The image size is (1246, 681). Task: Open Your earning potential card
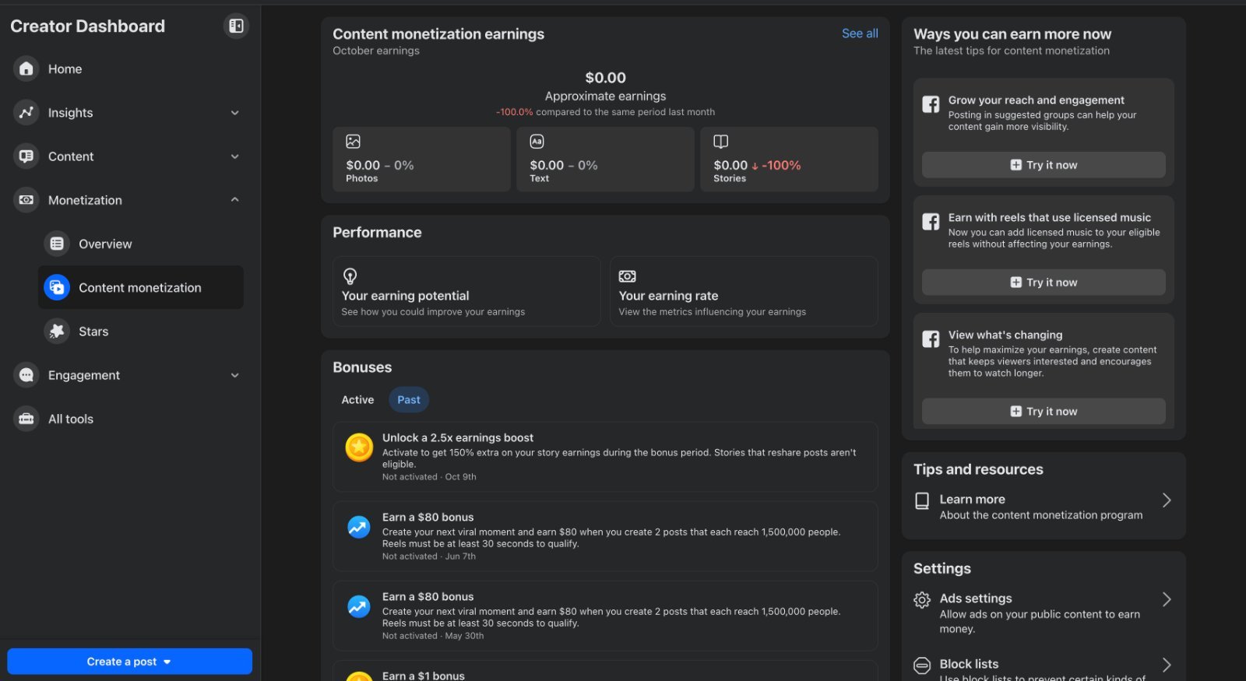466,291
